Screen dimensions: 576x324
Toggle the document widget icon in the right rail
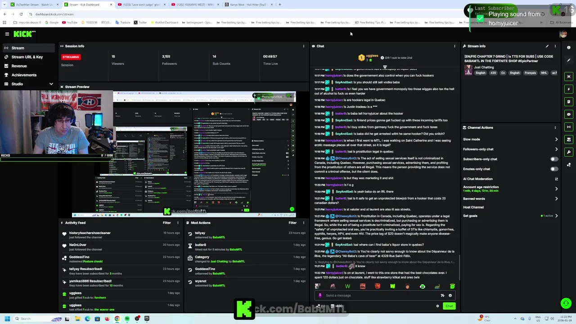tap(569, 102)
